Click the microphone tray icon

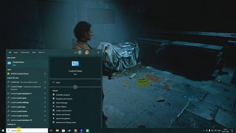click(x=209, y=130)
